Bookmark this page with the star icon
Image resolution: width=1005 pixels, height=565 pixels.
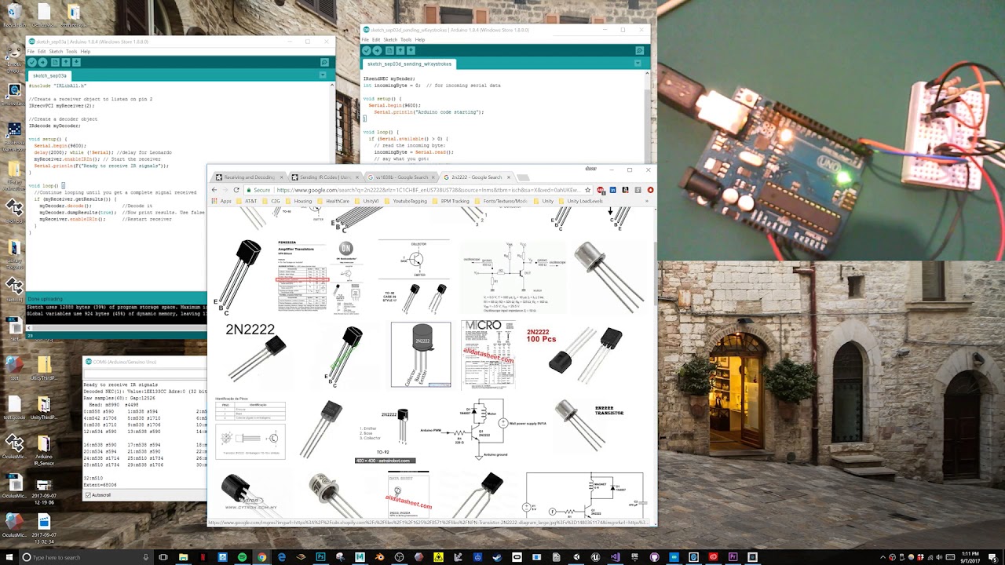tap(587, 190)
